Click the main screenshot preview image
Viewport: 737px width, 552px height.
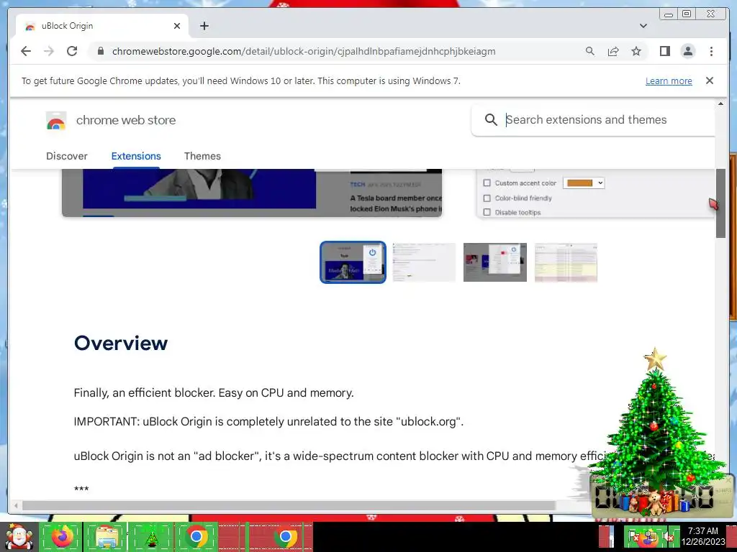coord(252,193)
